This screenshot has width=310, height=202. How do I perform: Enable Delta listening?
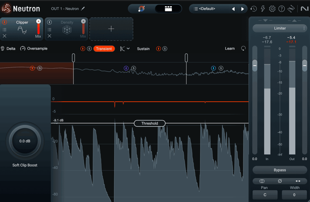click(8, 49)
